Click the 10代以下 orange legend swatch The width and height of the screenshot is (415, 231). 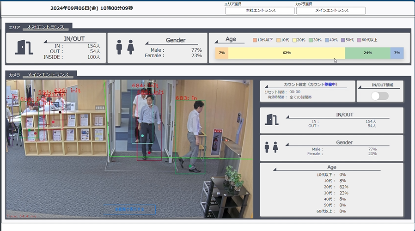point(255,40)
